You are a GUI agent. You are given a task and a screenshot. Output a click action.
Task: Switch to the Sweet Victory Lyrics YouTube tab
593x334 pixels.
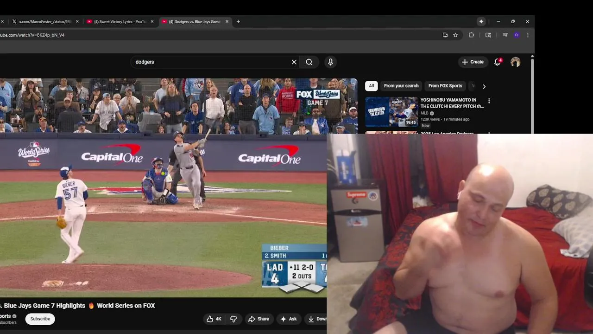(120, 21)
